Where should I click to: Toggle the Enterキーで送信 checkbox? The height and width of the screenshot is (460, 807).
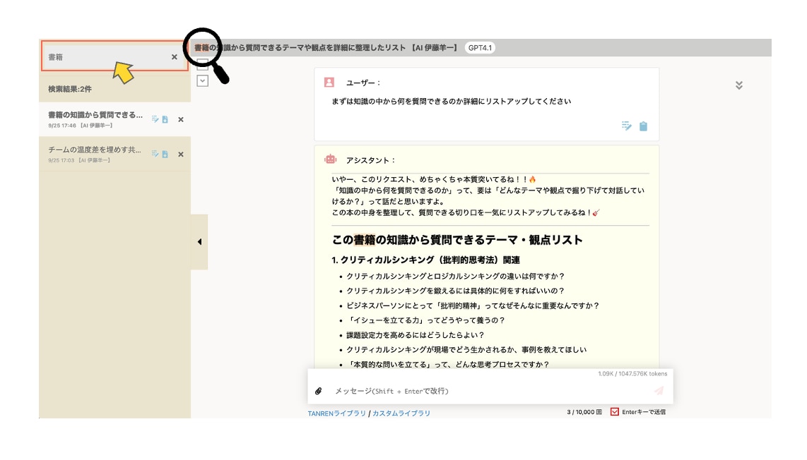615,412
